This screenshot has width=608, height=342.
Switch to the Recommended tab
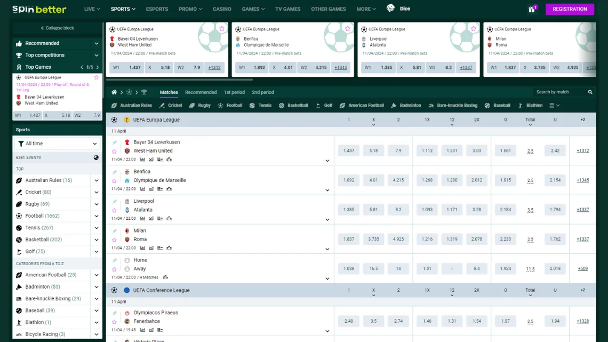(201, 92)
